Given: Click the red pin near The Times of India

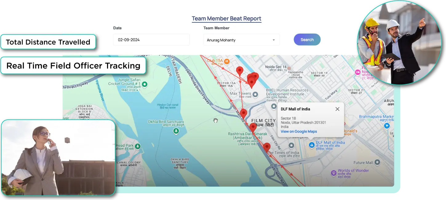Looking at the screenshot, I should 267,147.
